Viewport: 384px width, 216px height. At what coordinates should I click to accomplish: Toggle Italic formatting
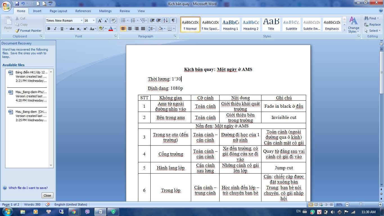coord(55,29)
